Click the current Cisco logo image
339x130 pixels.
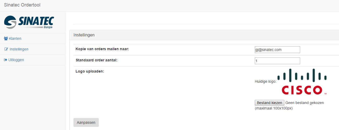point(302,82)
